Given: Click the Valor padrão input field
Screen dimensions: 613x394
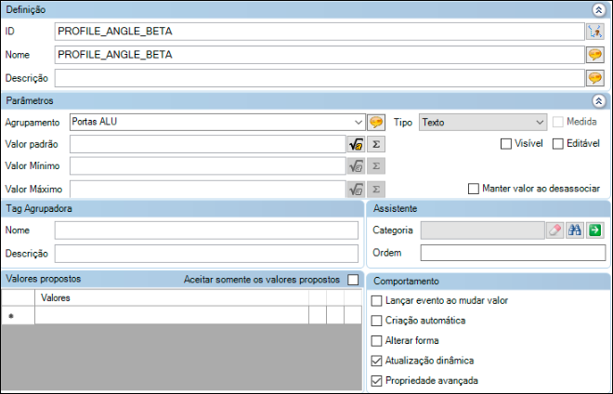Looking at the screenshot, I should 208,144.
